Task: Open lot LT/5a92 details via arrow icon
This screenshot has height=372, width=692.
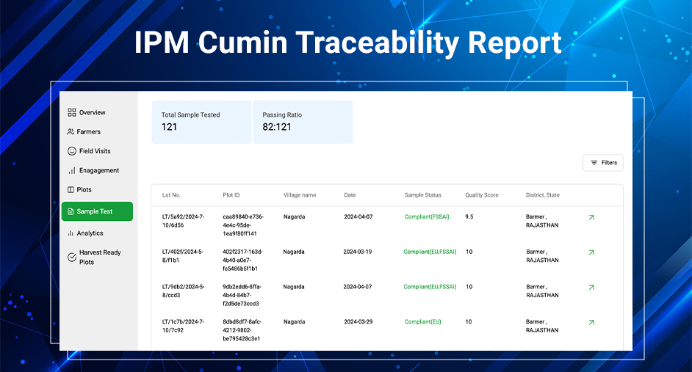Action: pyautogui.click(x=591, y=217)
